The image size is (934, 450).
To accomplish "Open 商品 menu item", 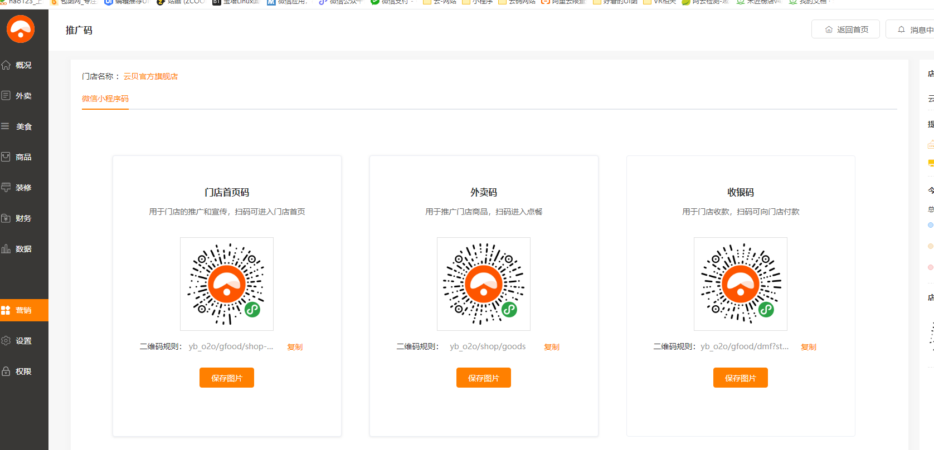I will 24,157.
